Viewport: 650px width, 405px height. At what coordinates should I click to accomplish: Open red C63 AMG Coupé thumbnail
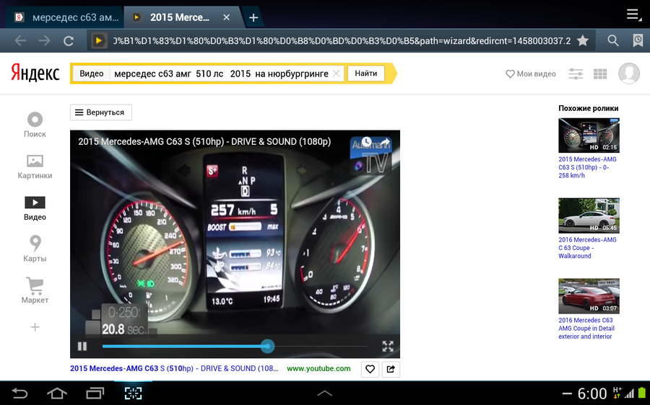tap(589, 296)
